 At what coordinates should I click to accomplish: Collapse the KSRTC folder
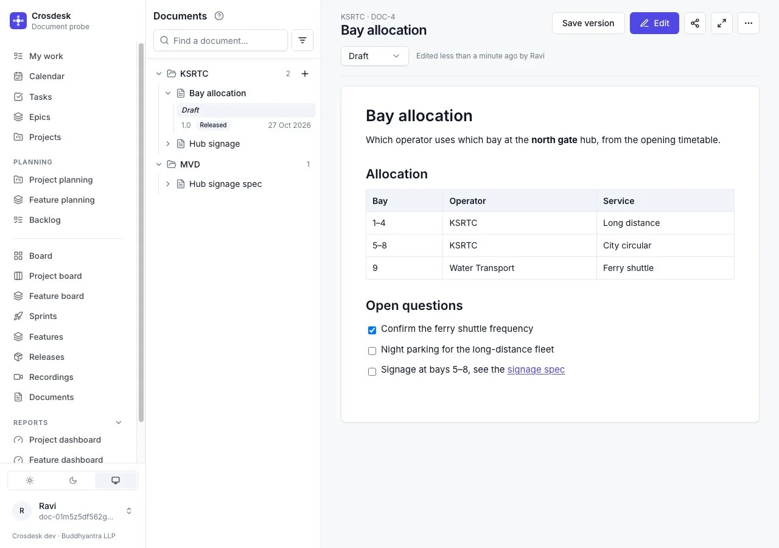159,74
